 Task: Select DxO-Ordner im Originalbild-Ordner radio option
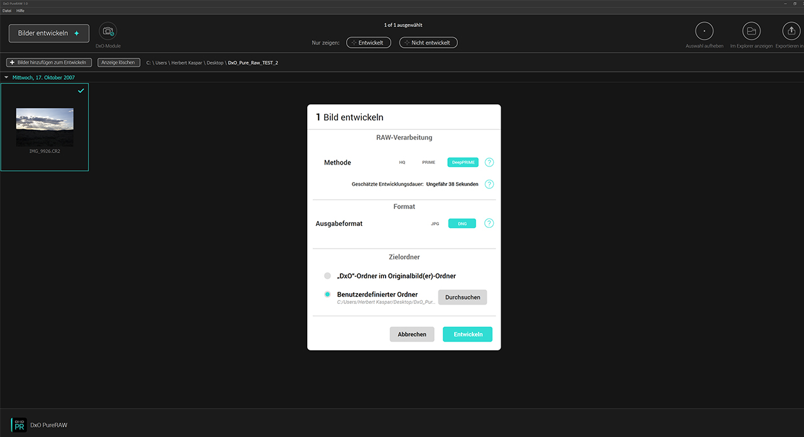(327, 276)
